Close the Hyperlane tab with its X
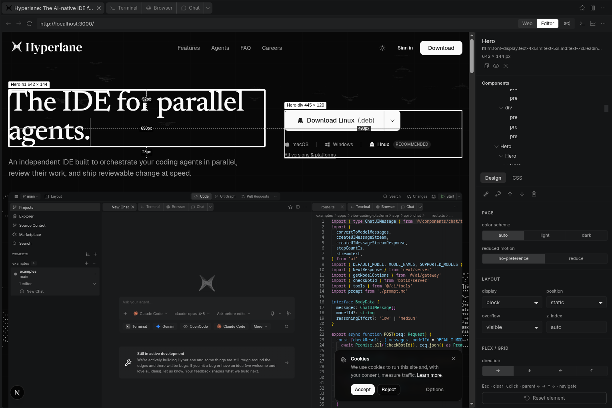Viewport: 612px width, 408px height. point(99,8)
